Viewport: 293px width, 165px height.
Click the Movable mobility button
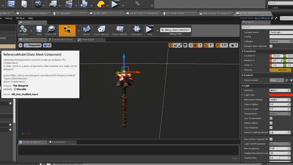280,70
